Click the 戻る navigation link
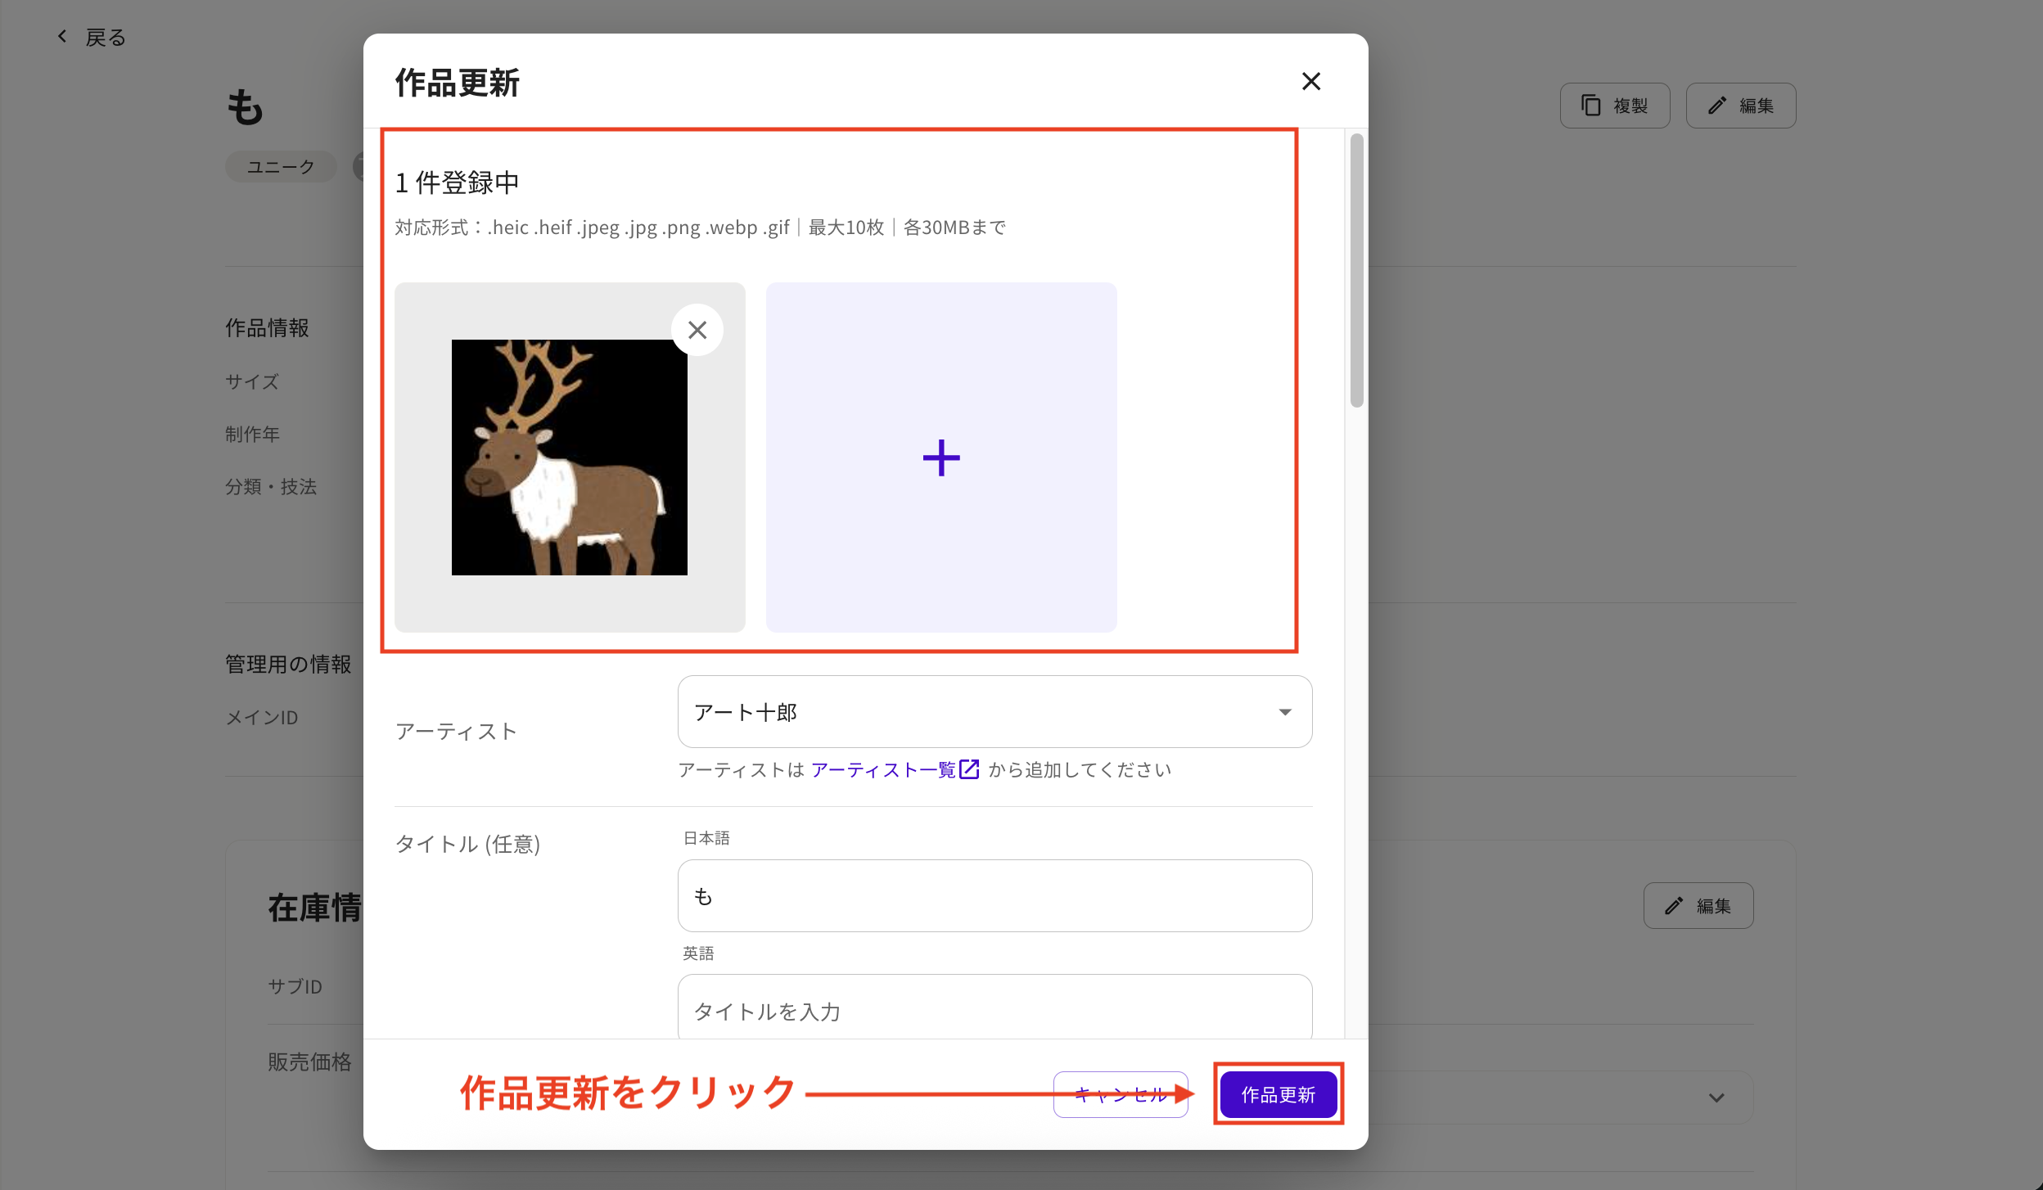Image resolution: width=2043 pixels, height=1190 pixels. [x=104, y=35]
